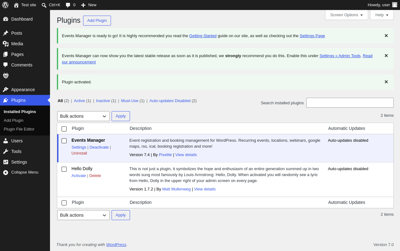Click Version 7.0 footer text

click(x=383, y=245)
